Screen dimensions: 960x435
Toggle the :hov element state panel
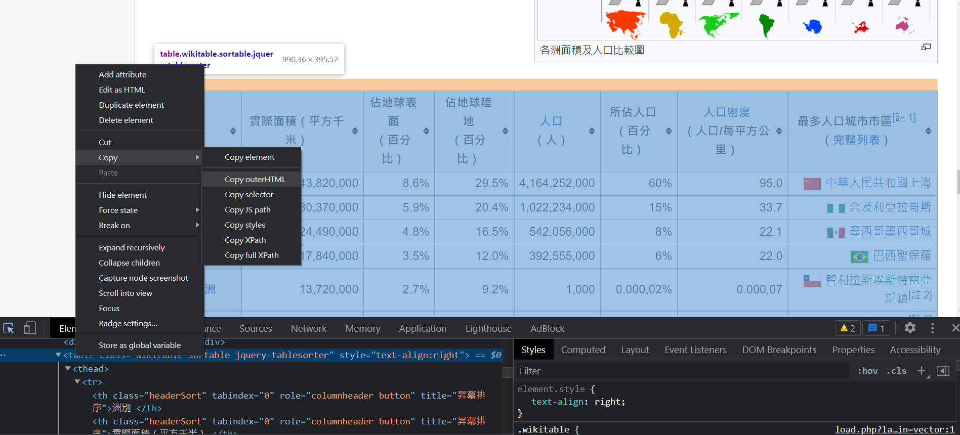pos(867,371)
